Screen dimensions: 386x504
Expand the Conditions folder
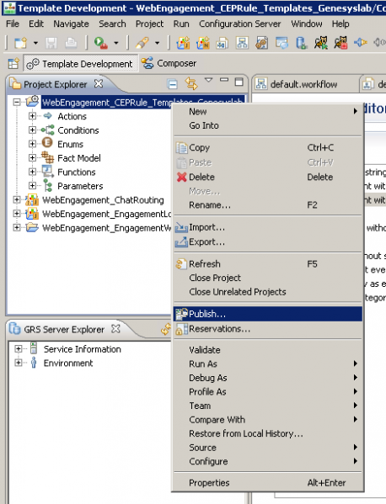32,130
